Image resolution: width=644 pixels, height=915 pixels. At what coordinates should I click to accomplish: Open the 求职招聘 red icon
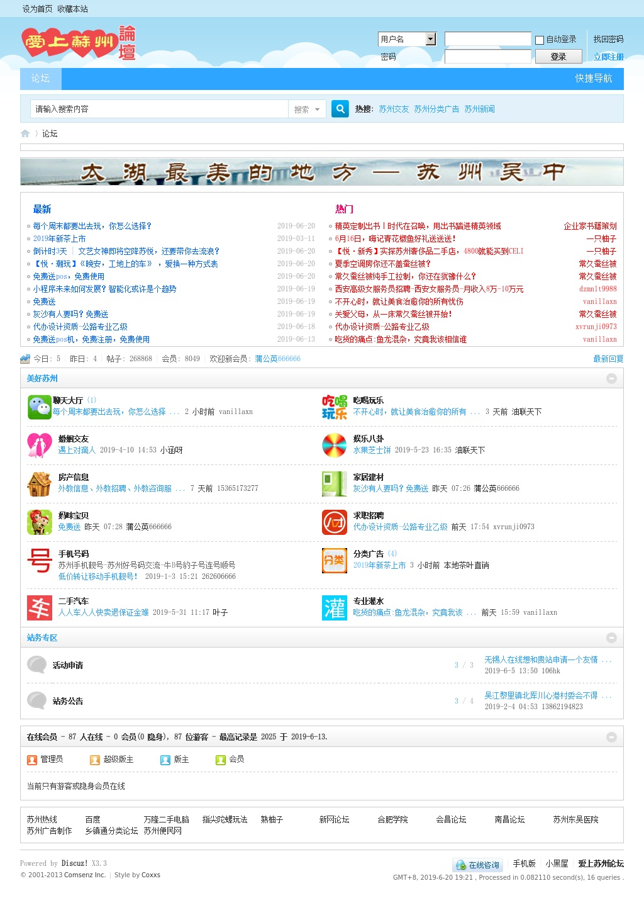[334, 522]
